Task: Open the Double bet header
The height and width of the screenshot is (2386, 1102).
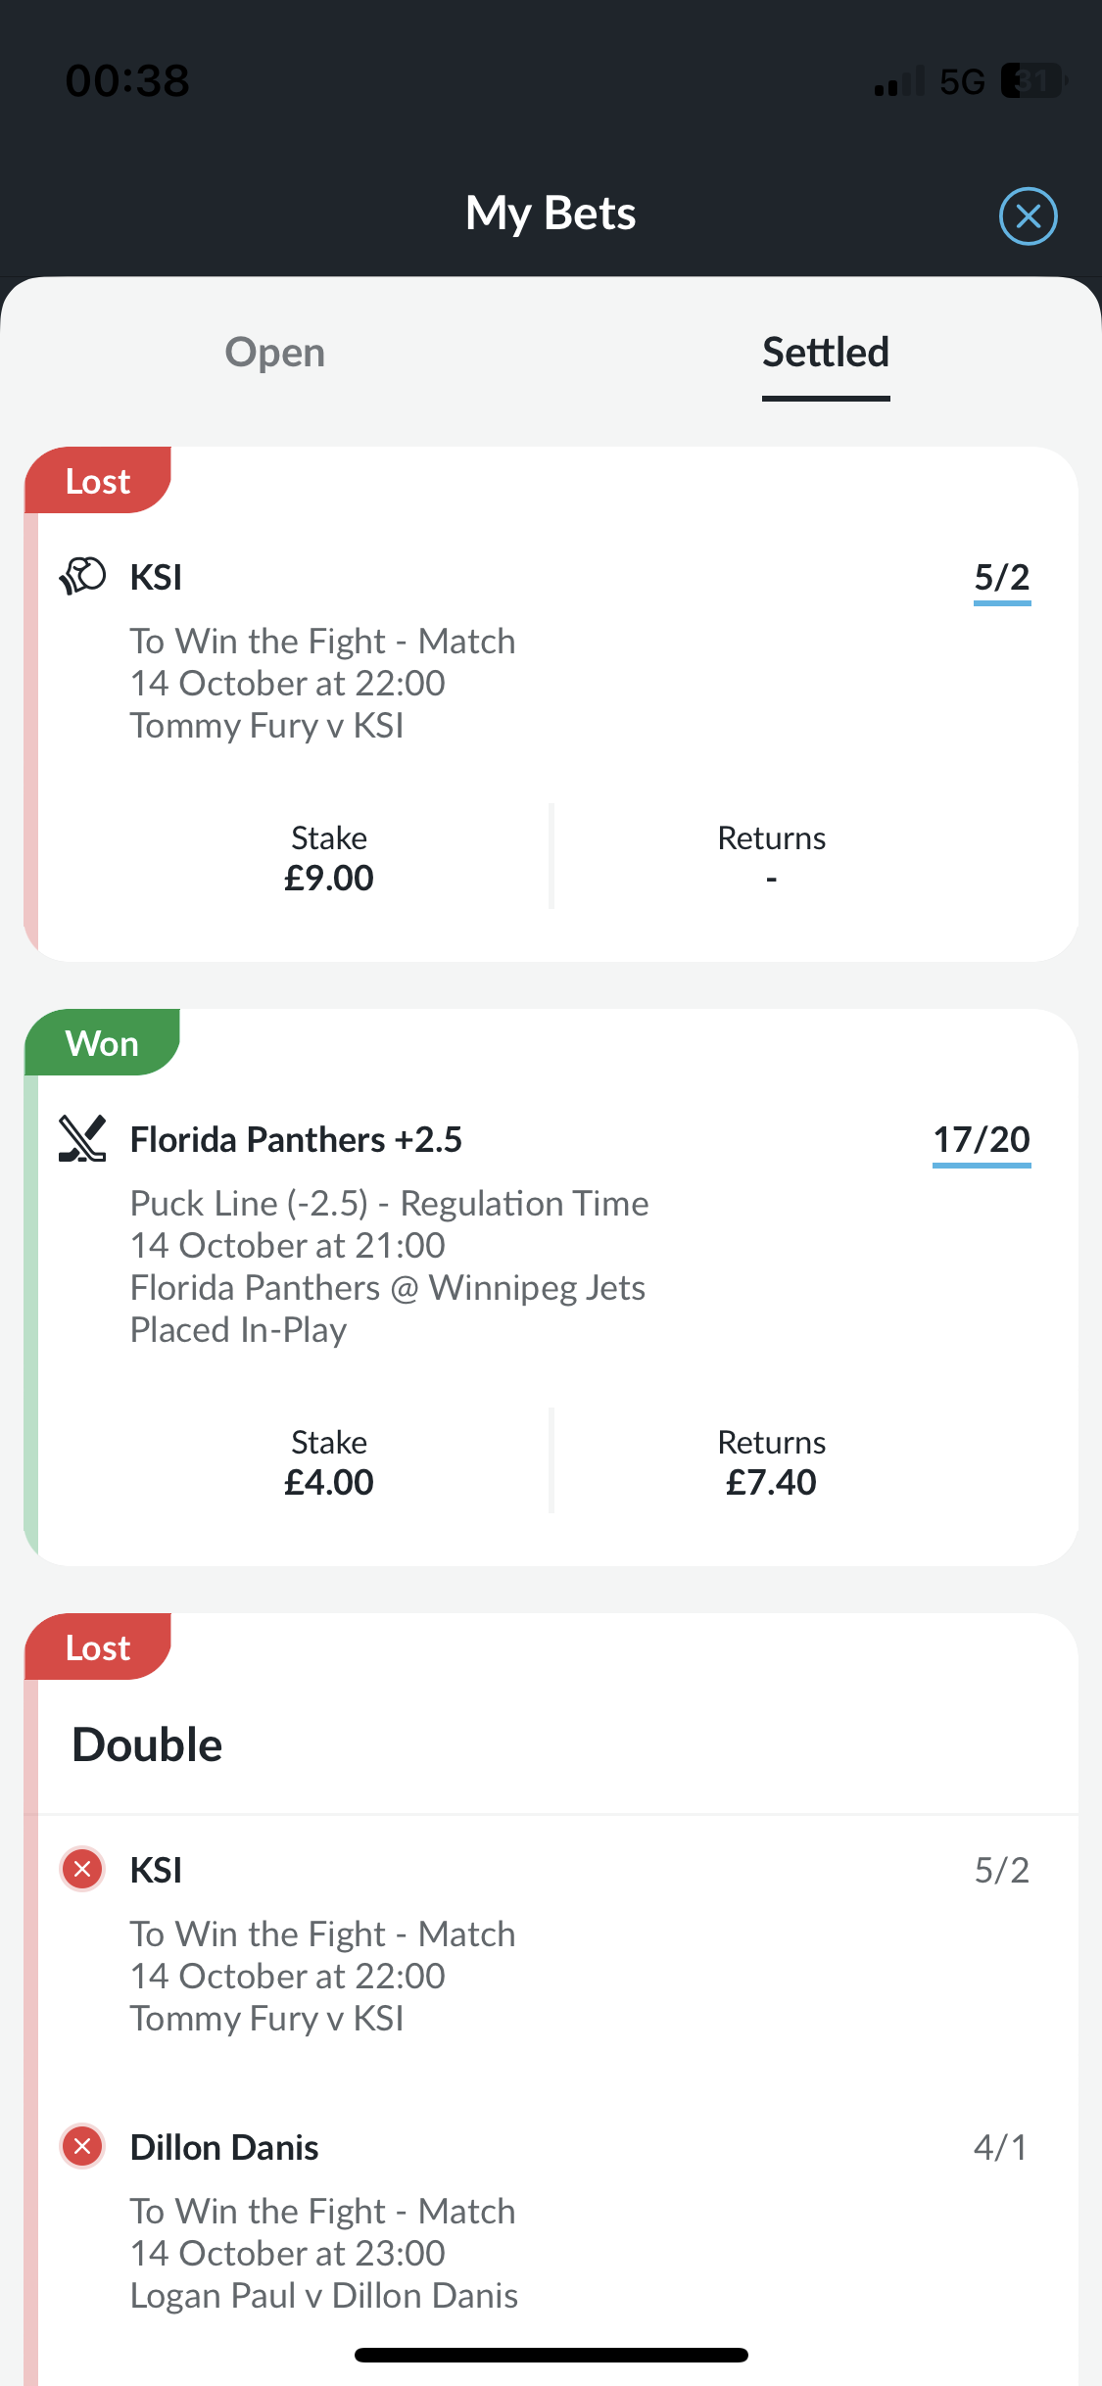Action: (x=148, y=1745)
